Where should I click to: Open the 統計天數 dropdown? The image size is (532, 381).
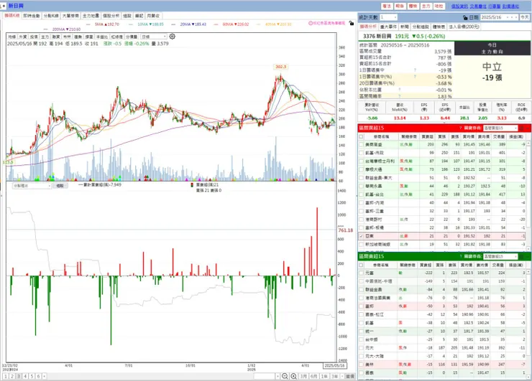[388, 17]
